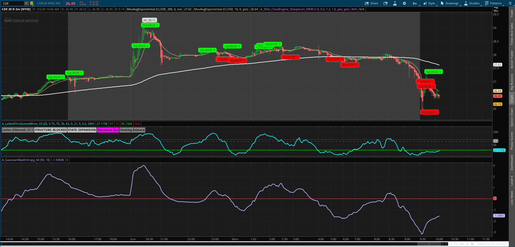The width and height of the screenshot is (515, 247).
Task: Open the Active Trader side tab
Action: pos(512,59)
